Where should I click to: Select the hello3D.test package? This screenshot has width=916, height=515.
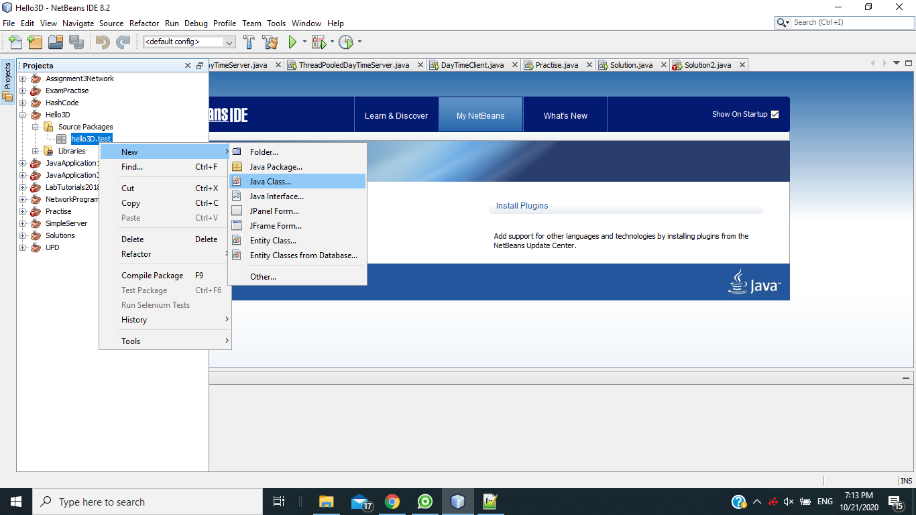pos(91,139)
